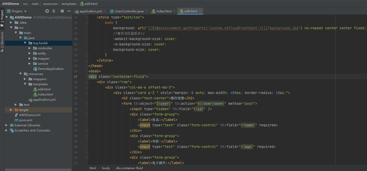The height and width of the screenshot is (171, 367).
Task: Collapse the src folder arrow
Action: (11, 28)
